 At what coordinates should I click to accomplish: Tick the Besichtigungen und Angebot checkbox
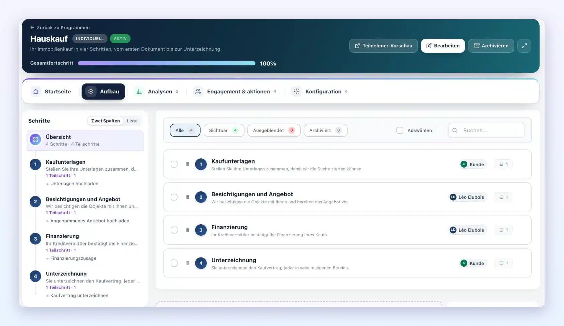coord(174,197)
